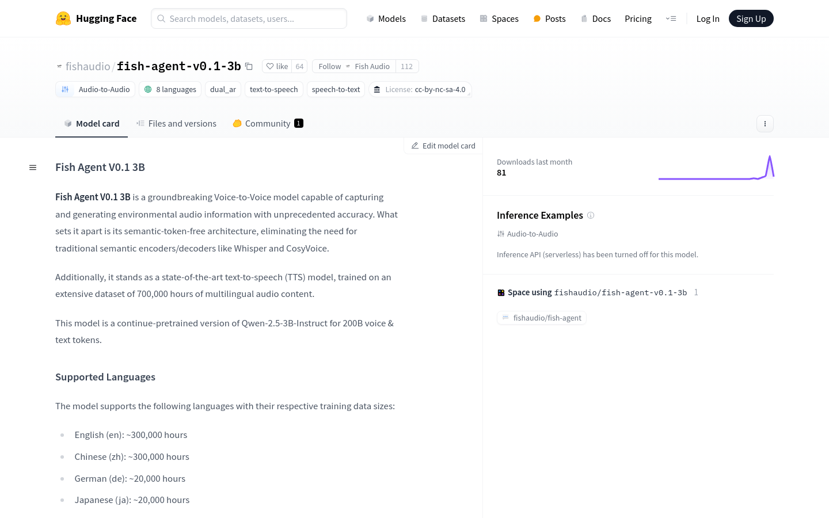Click the downloads count 81

tap(501, 173)
